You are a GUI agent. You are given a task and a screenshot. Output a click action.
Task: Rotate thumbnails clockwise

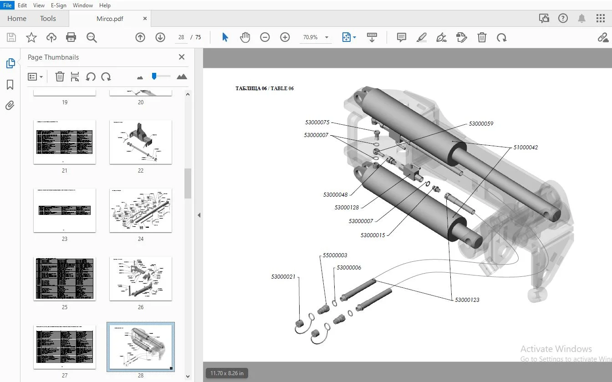[x=106, y=76]
